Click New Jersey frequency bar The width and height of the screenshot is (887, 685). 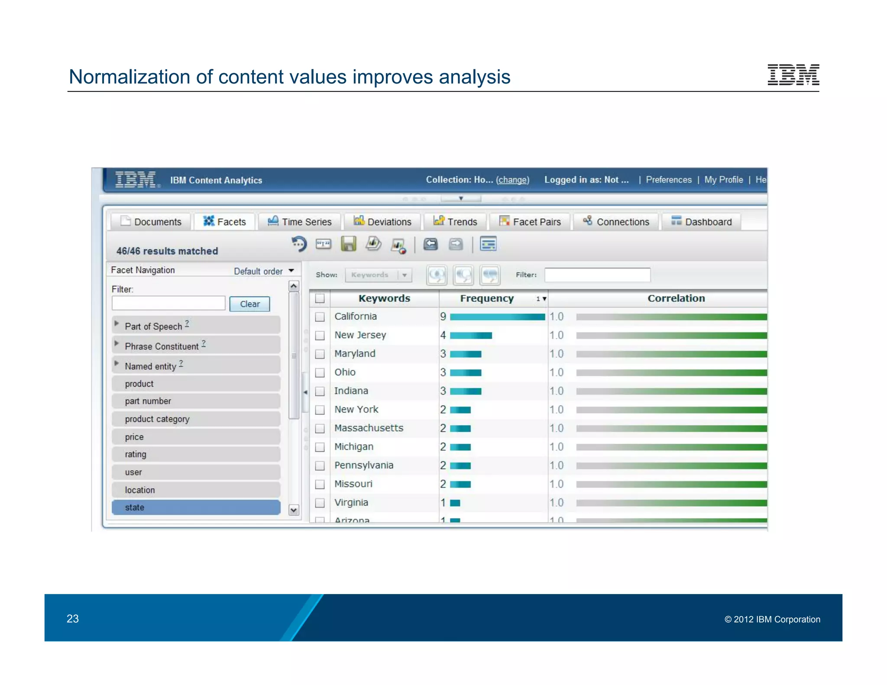click(471, 336)
